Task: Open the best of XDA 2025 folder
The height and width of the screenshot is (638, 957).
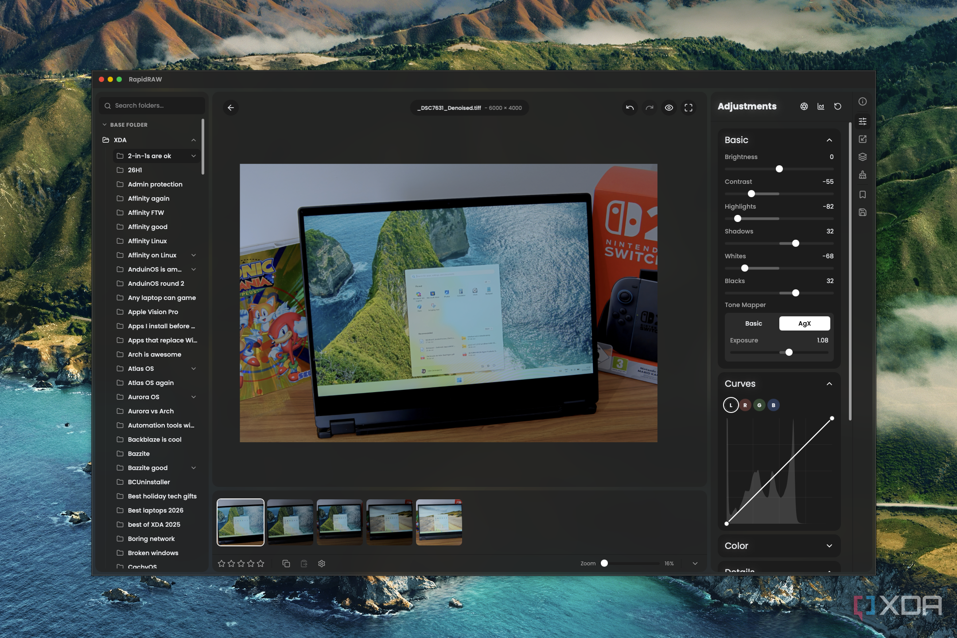Action: pos(156,525)
